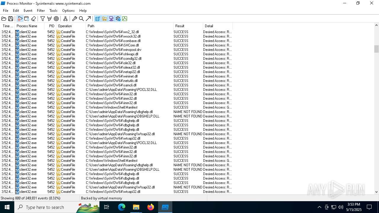Click the file icon in the ws2_32.dll row
The height and width of the screenshot is (213, 379).
[x=58, y=32]
